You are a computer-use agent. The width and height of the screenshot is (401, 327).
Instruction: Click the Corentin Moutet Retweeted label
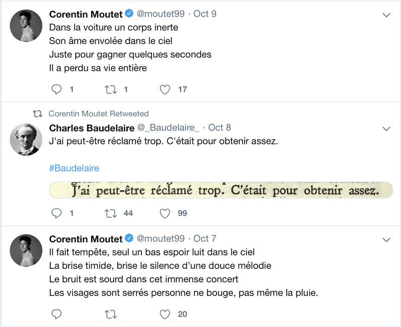[x=98, y=114]
